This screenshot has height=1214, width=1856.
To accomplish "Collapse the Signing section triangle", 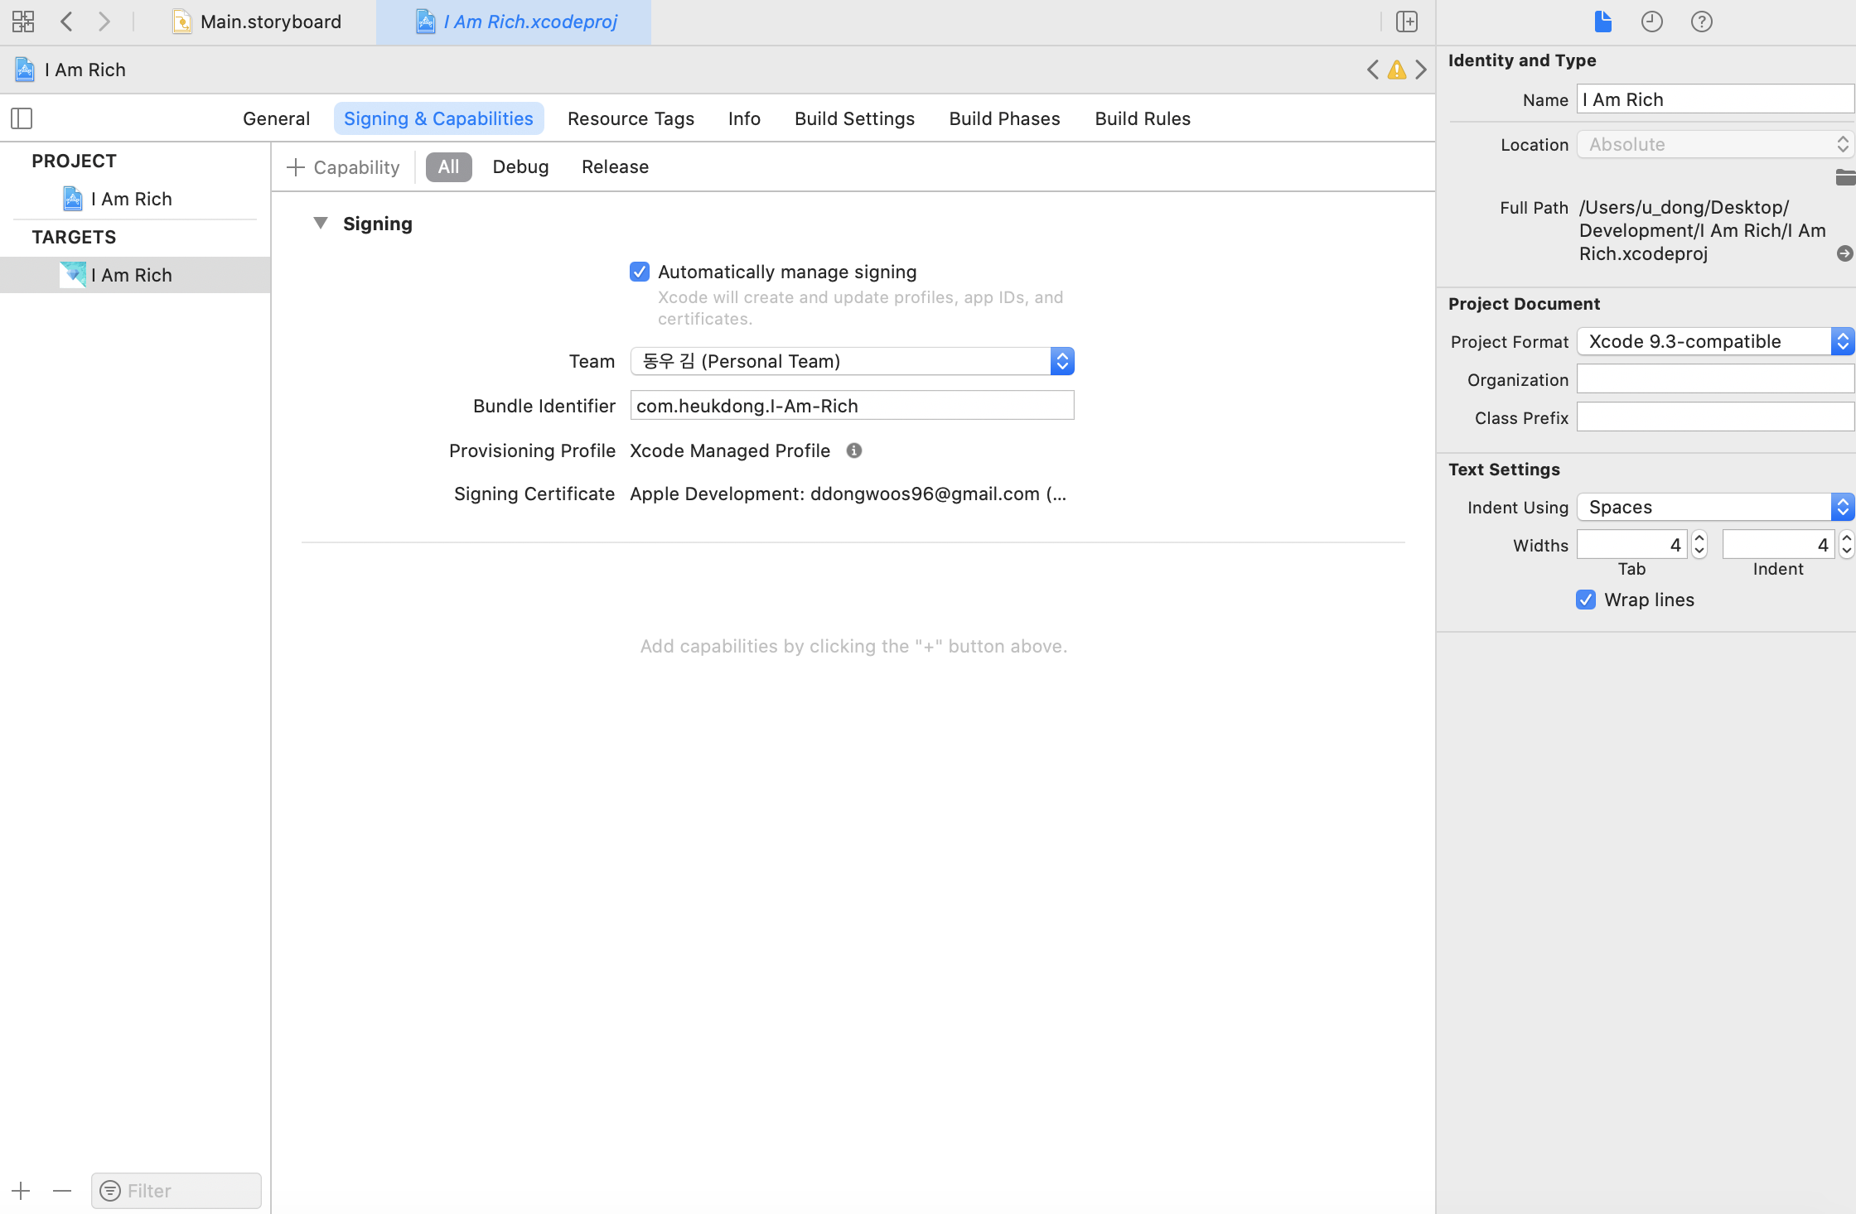I will [321, 223].
